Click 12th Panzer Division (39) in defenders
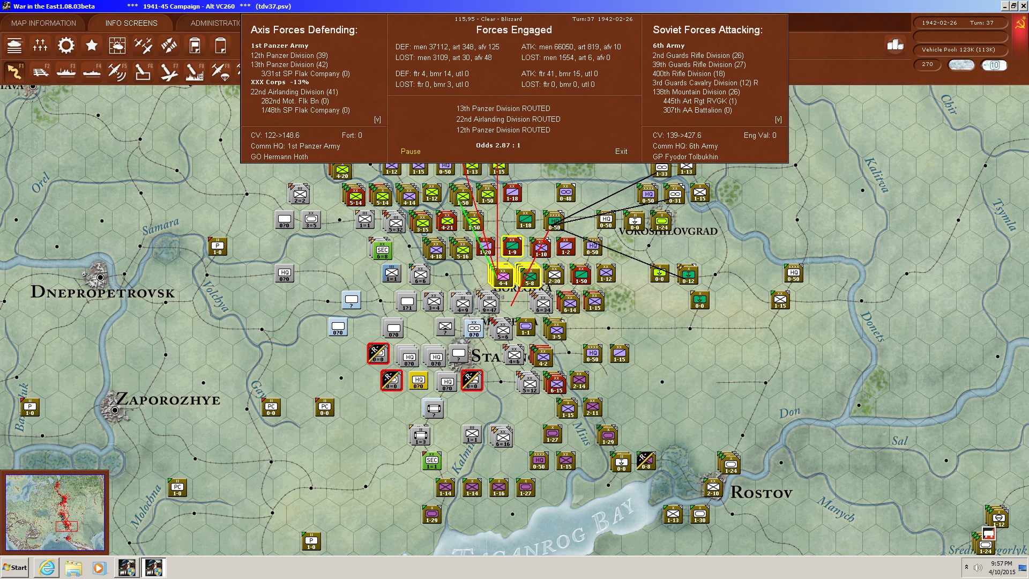 [289, 56]
